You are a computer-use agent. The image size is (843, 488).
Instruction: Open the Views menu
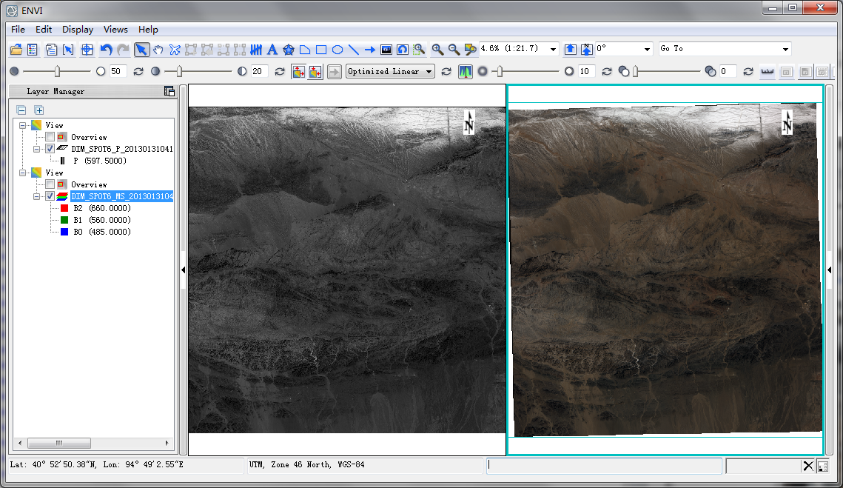(115, 30)
